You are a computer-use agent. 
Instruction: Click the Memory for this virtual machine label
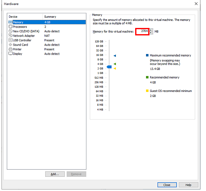tap(113, 32)
